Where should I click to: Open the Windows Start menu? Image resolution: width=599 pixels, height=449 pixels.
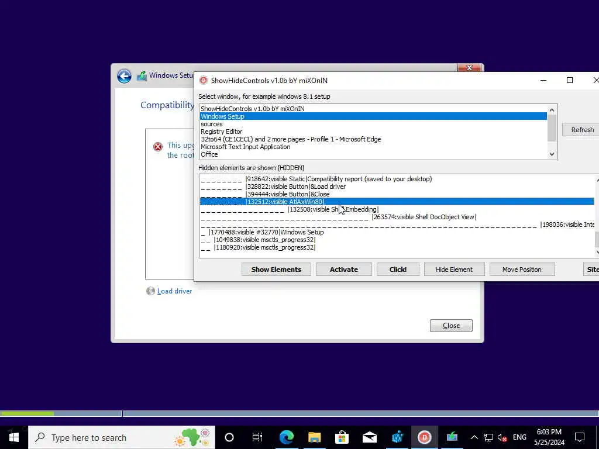coord(14,437)
